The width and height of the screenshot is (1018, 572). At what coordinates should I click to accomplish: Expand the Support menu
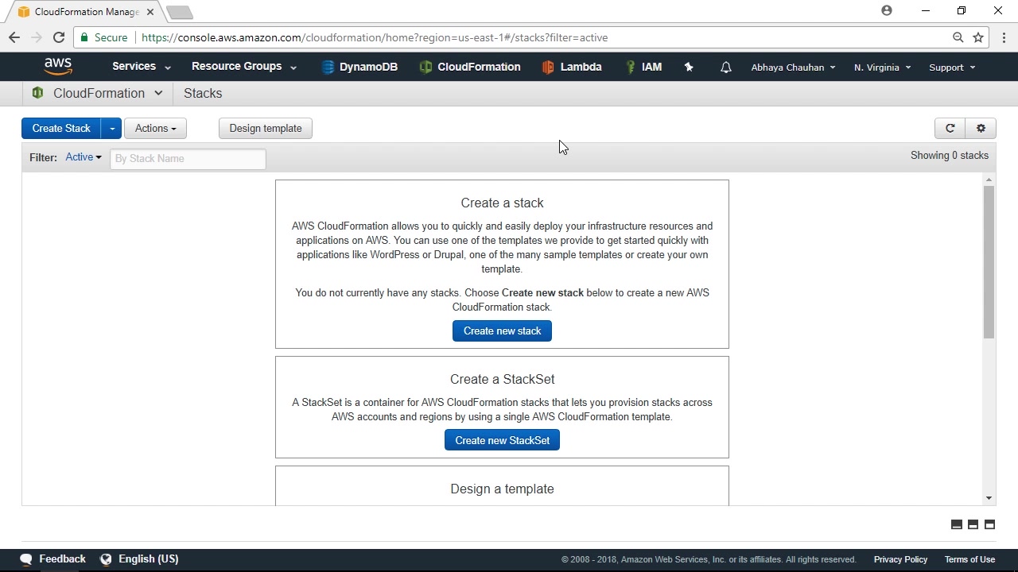point(952,68)
